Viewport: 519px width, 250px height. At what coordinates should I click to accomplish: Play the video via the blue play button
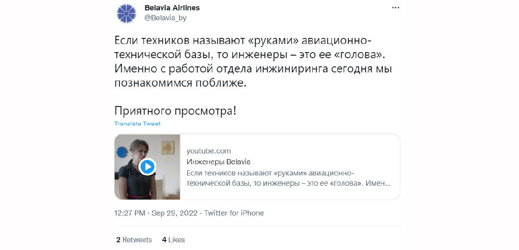point(147,166)
